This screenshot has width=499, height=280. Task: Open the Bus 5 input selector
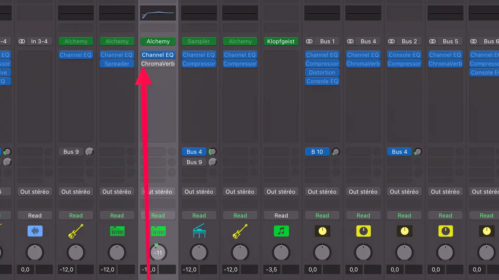click(x=450, y=41)
